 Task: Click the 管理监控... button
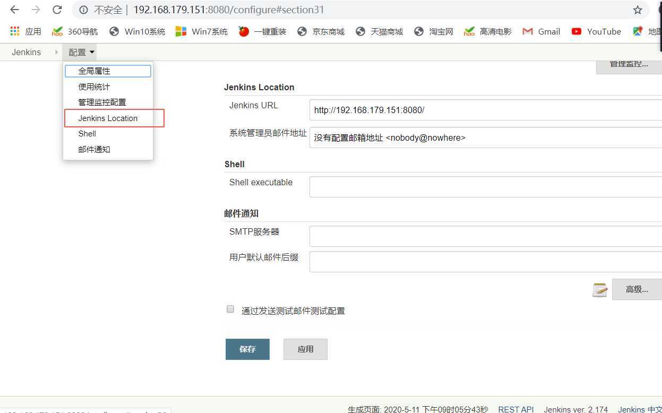[x=629, y=66]
